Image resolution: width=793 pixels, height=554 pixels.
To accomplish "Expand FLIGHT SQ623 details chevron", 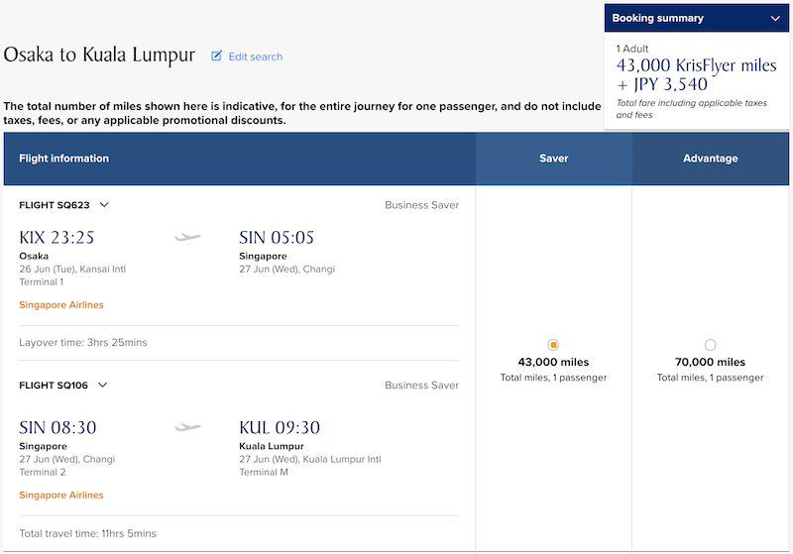I will (x=104, y=205).
